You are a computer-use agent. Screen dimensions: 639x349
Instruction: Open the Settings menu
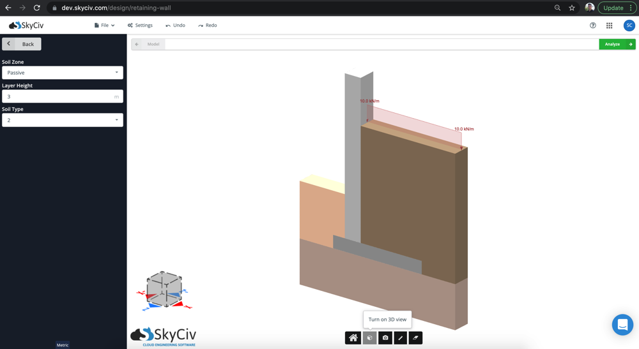click(140, 26)
